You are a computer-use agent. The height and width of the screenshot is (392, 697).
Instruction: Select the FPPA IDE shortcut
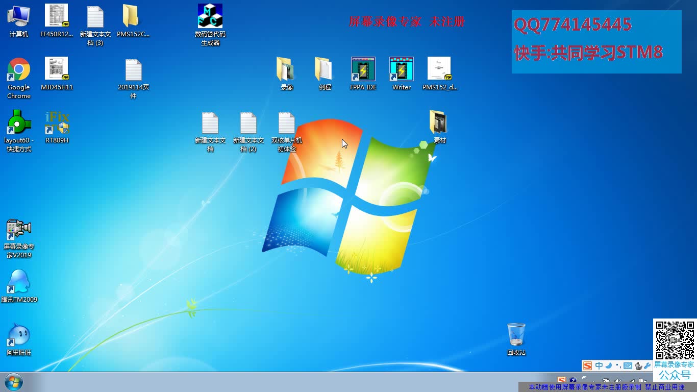point(363,74)
